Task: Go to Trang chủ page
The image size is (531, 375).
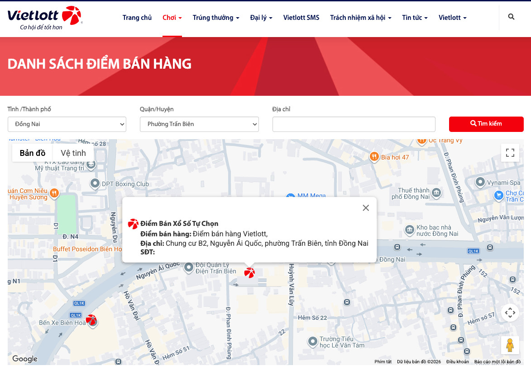Action: coord(137,18)
